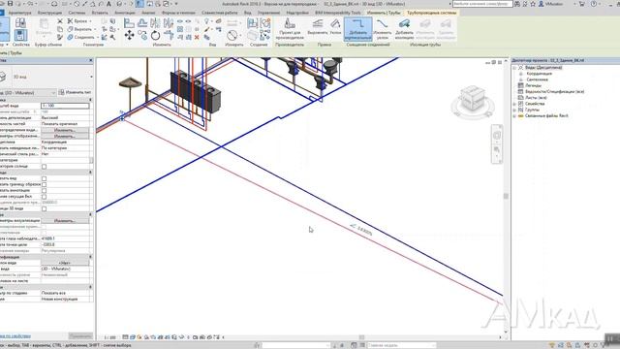Click the search keyword field in title bar
Image resolution: width=620 pixels, height=349 pixels.
coord(482,4)
